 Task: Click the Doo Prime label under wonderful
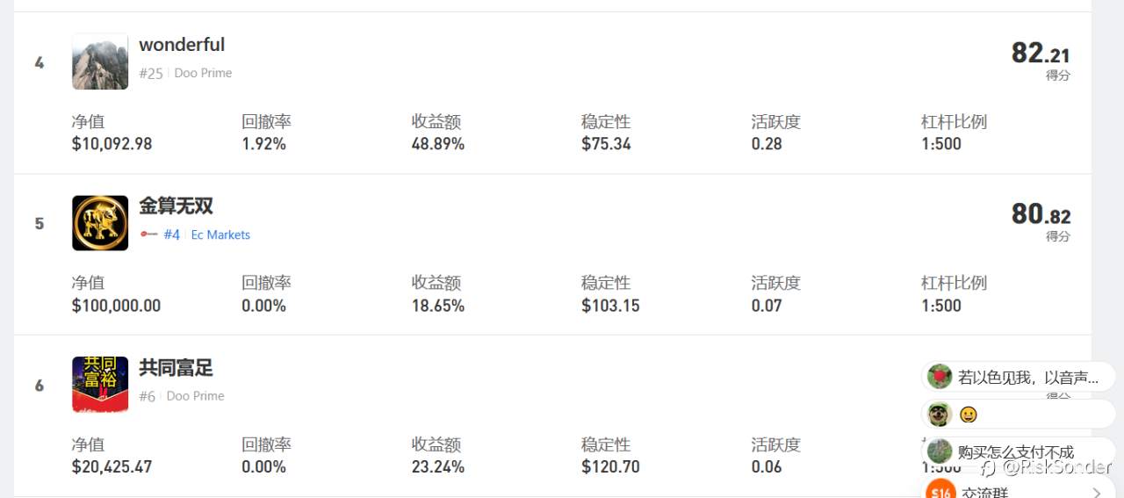tap(203, 73)
